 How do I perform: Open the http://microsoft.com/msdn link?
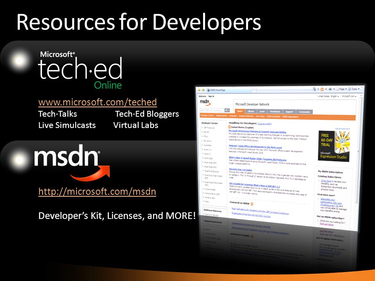97,192
